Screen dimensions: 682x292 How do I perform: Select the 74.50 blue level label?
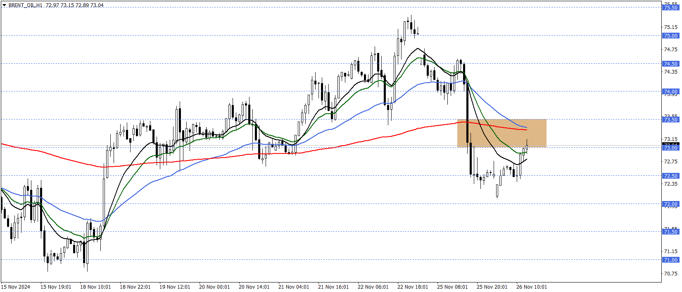coord(670,64)
